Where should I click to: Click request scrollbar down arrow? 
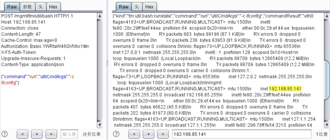pos(100,125)
